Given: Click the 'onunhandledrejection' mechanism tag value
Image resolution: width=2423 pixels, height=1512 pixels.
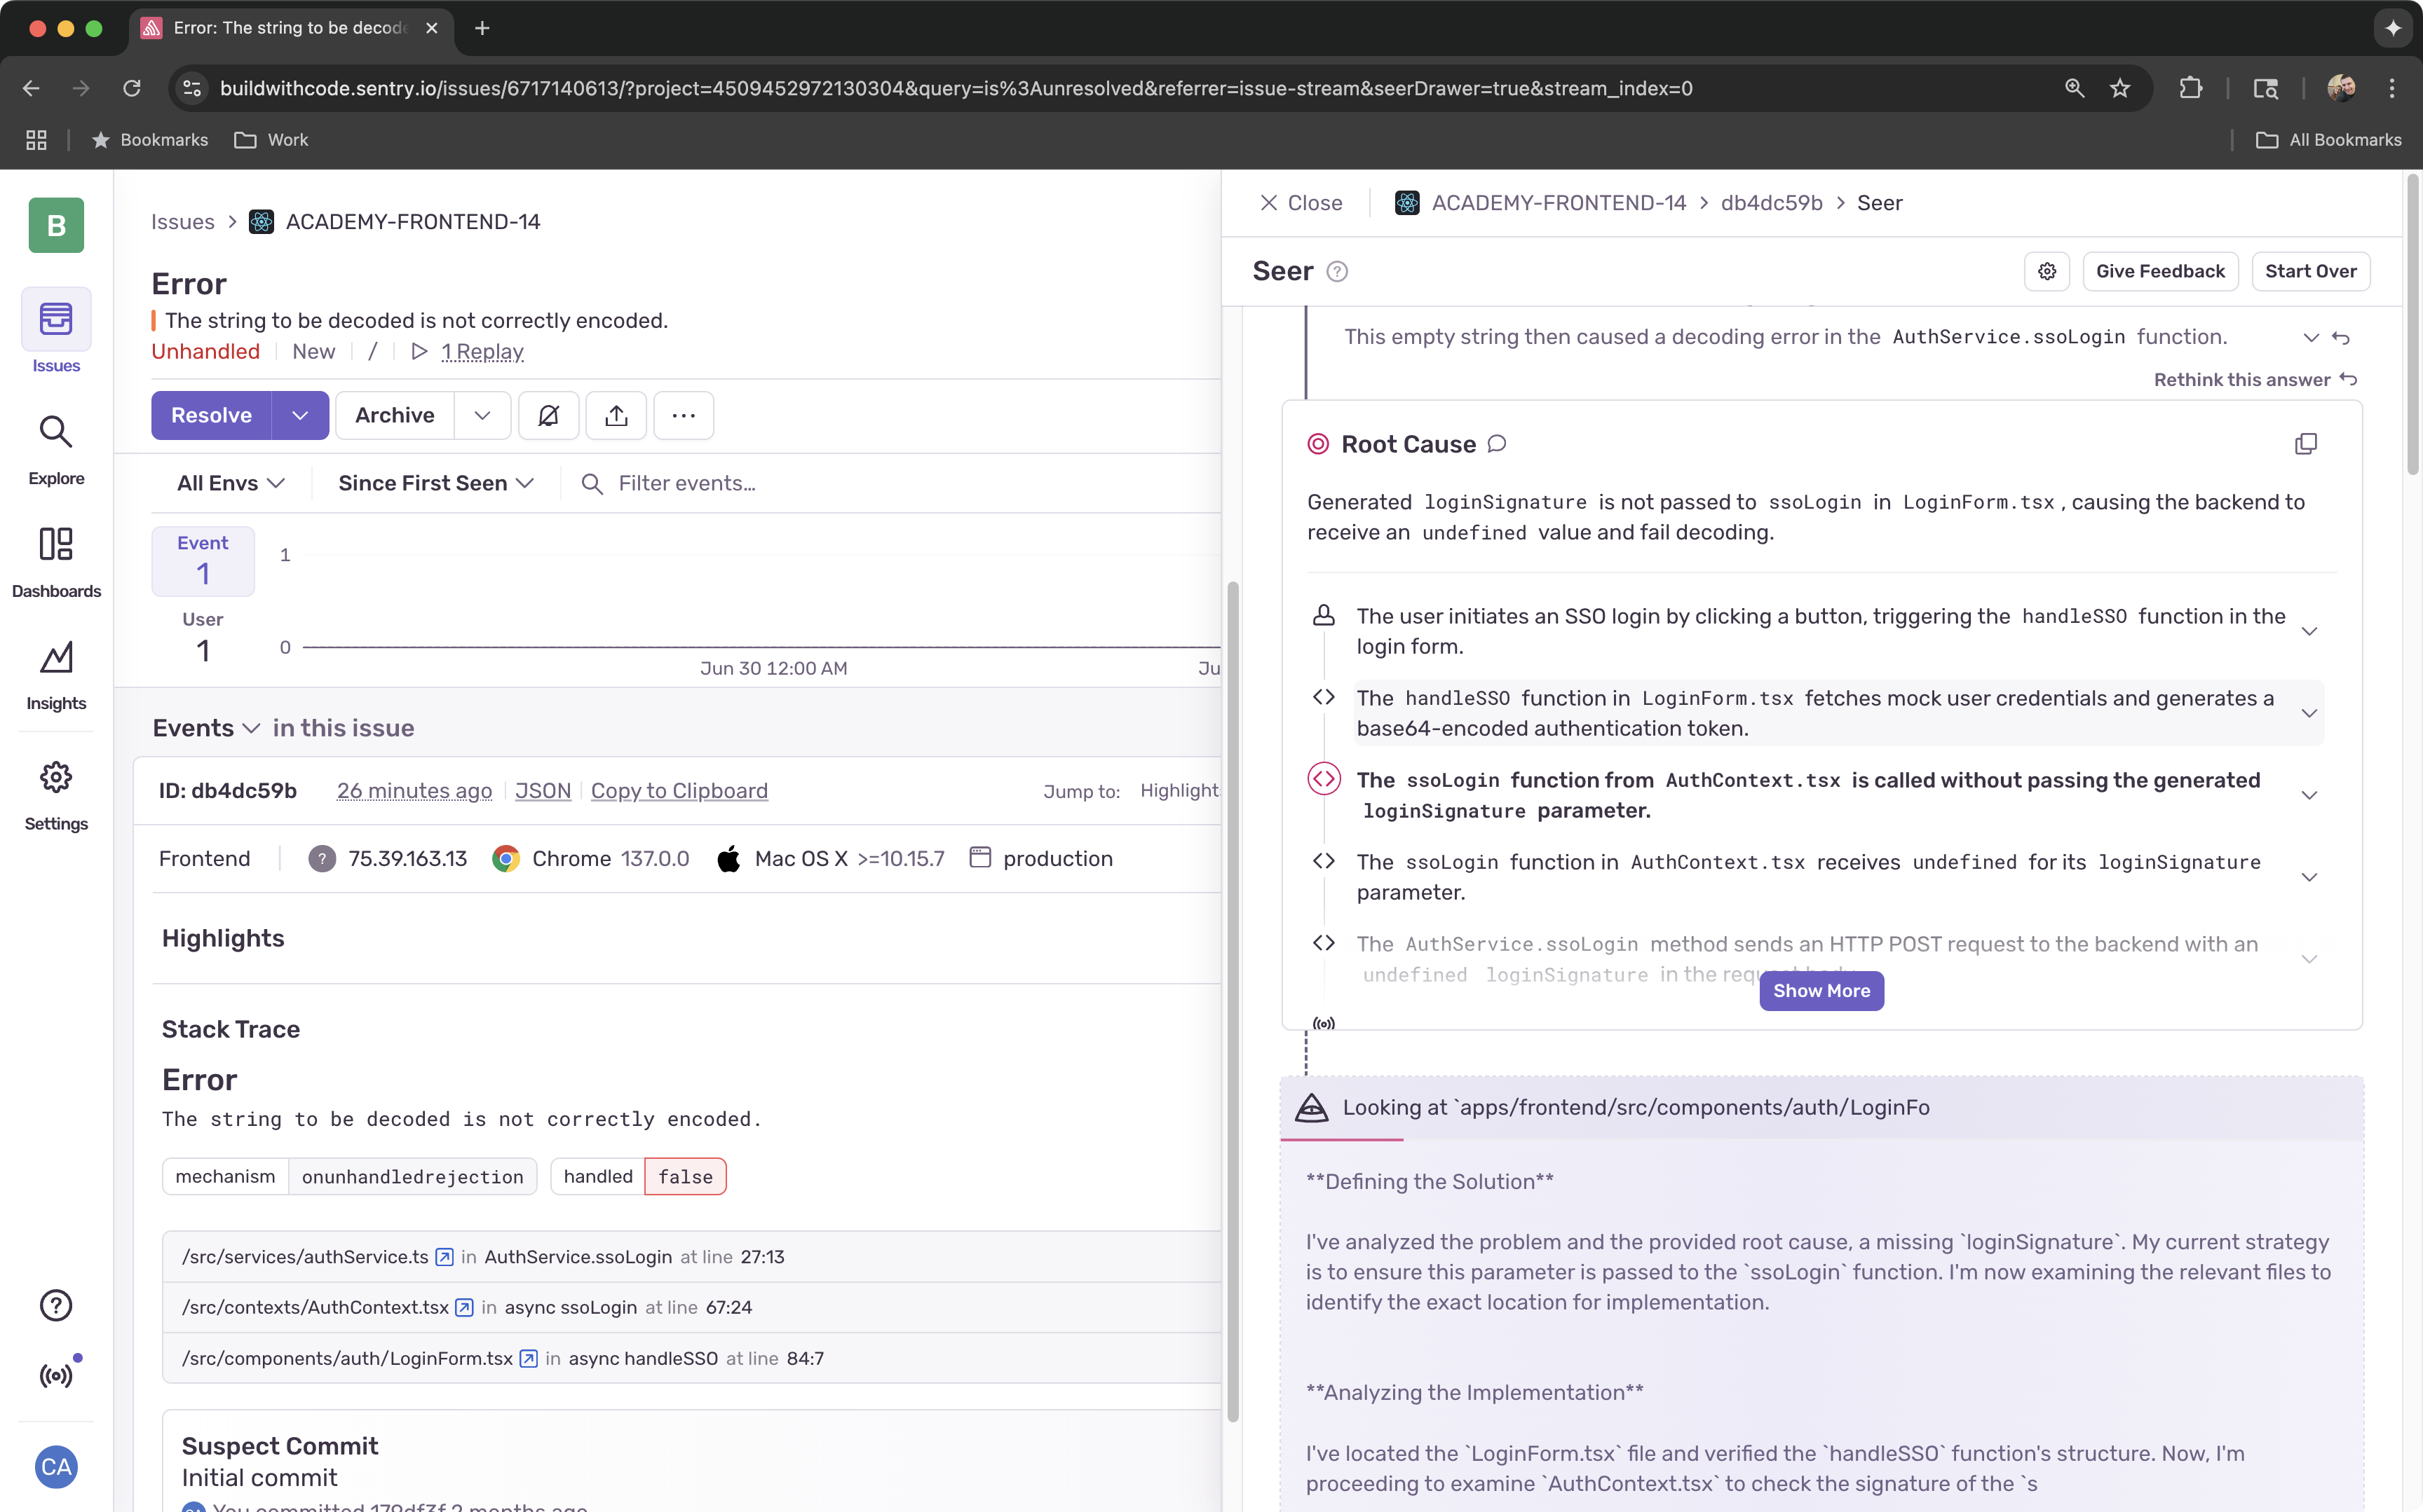Looking at the screenshot, I should (412, 1176).
